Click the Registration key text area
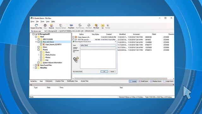This screenshot has height=114, width=202. [98, 59]
